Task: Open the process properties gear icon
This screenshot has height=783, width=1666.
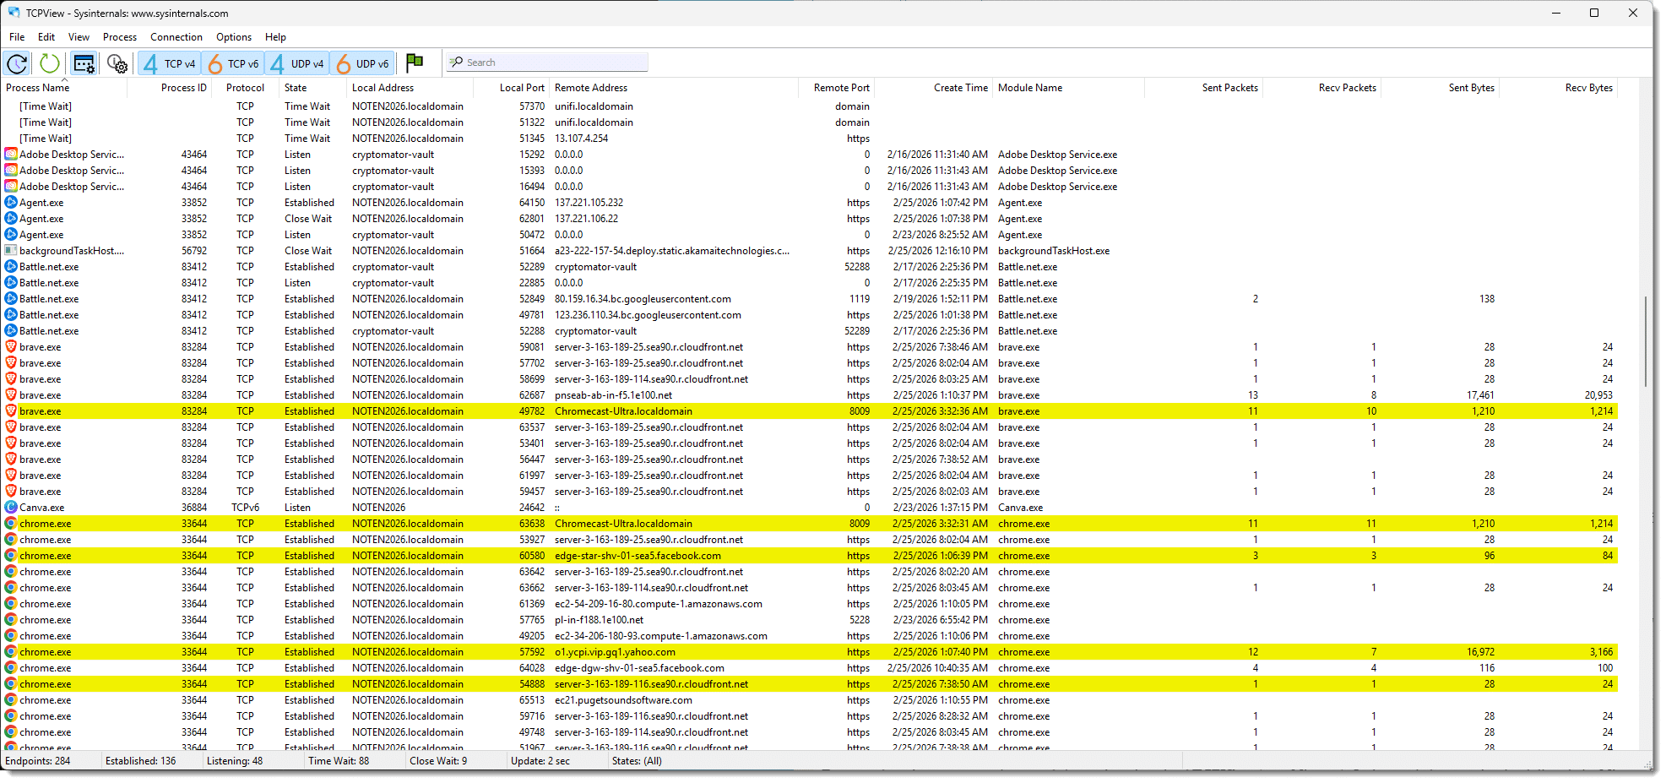Action: pyautogui.click(x=117, y=63)
